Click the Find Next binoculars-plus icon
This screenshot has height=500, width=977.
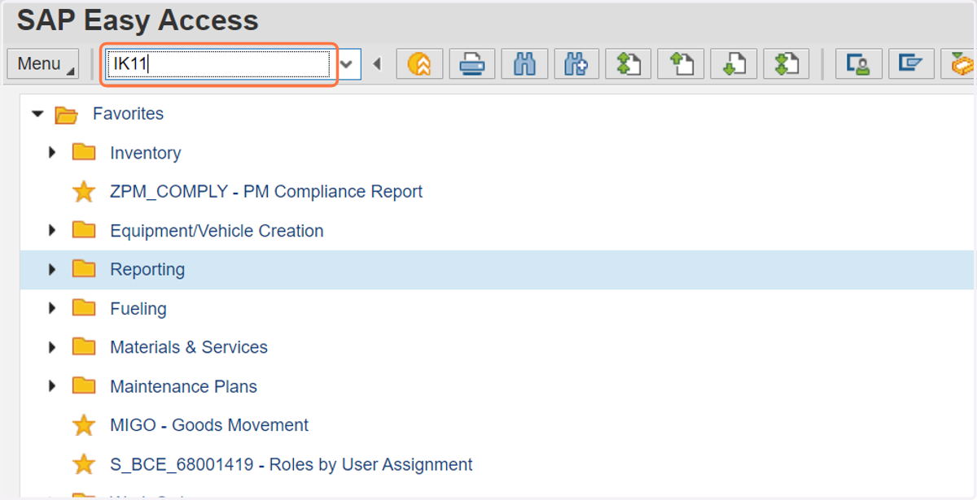[576, 63]
